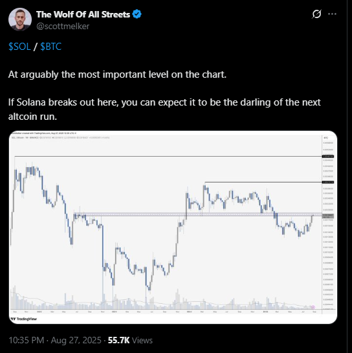This screenshot has height=353, width=352.
Task: Click the TradingView logo in the chart
Action: point(23,319)
